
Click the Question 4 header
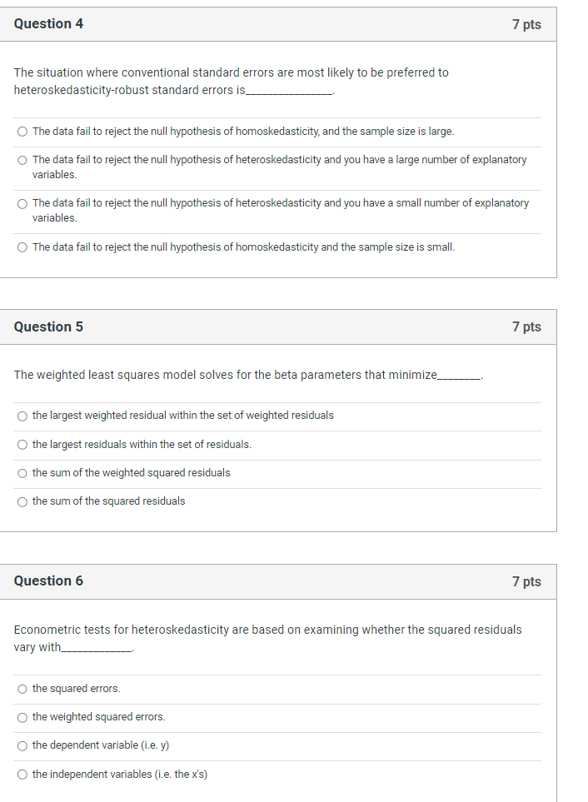[x=47, y=23]
